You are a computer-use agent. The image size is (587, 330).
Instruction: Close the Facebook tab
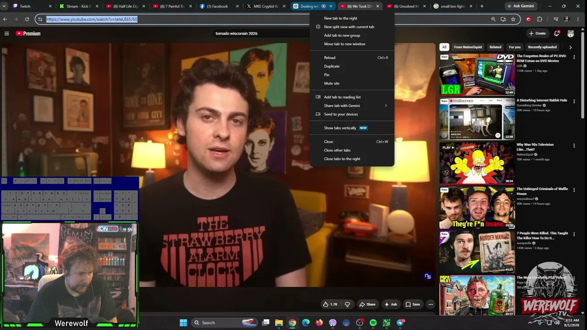237,6
